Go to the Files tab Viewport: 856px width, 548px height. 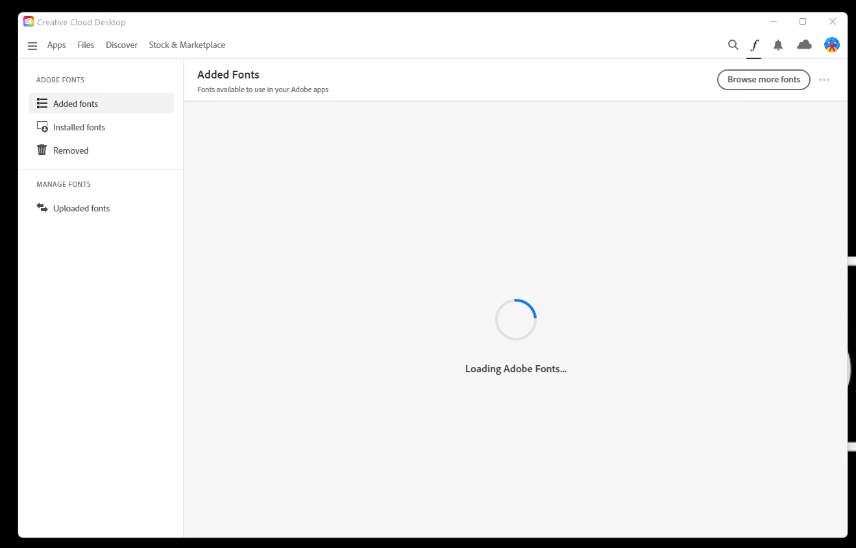pyautogui.click(x=86, y=45)
